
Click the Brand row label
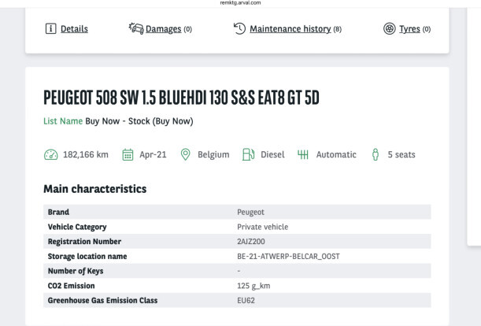point(58,212)
